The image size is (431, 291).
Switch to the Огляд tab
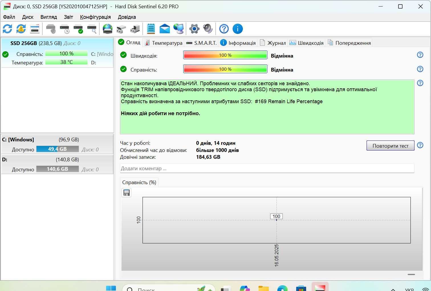point(129,42)
